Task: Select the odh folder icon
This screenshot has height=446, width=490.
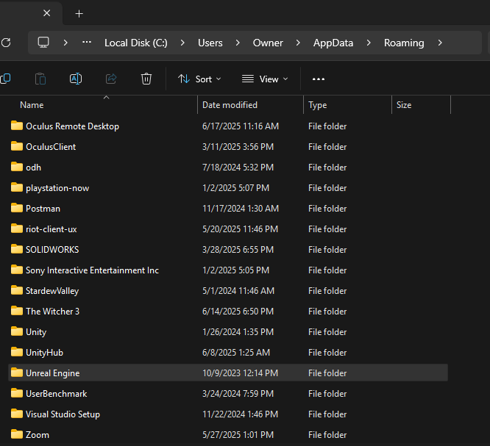Action: 17,167
